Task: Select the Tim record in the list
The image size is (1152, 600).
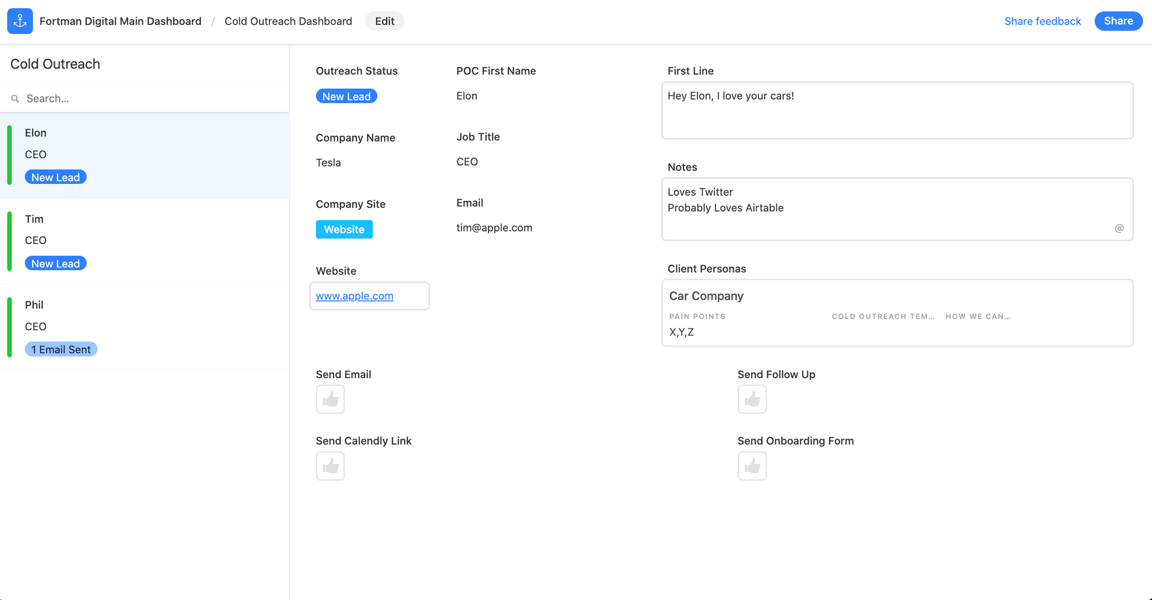Action: (x=145, y=241)
